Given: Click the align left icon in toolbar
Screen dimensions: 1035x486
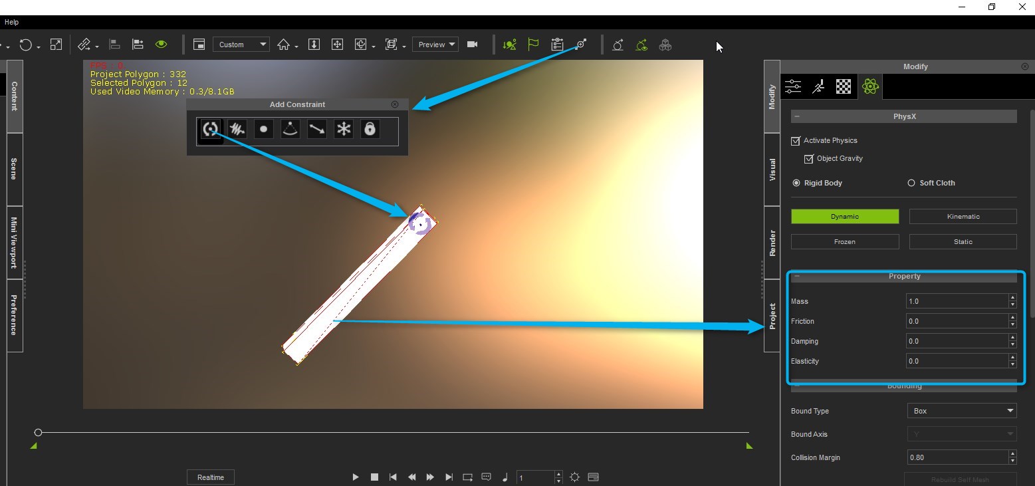Looking at the screenshot, I should (x=114, y=45).
